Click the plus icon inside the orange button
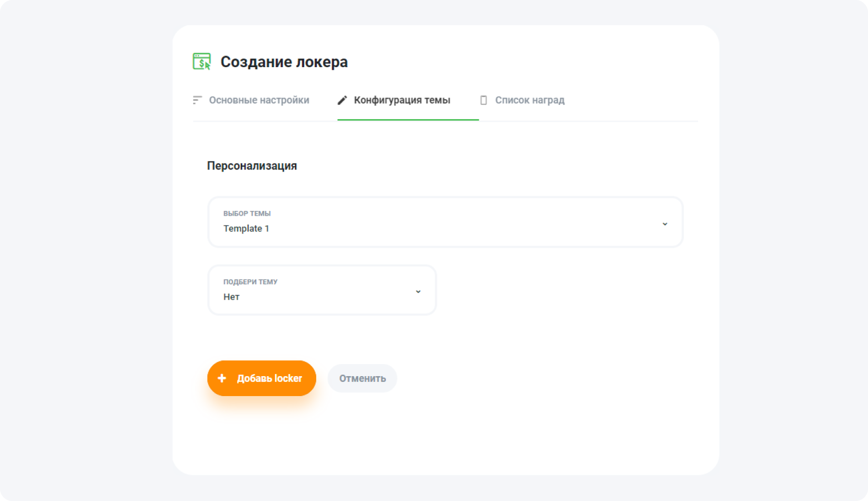This screenshot has height=501, width=868. point(222,378)
